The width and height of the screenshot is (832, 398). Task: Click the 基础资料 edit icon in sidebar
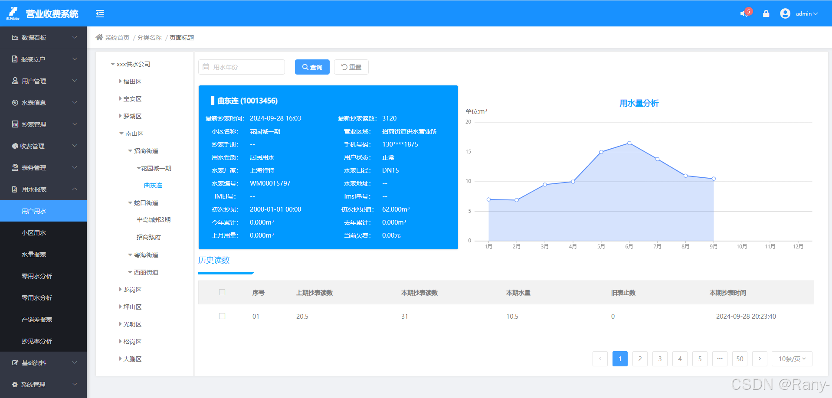15,362
